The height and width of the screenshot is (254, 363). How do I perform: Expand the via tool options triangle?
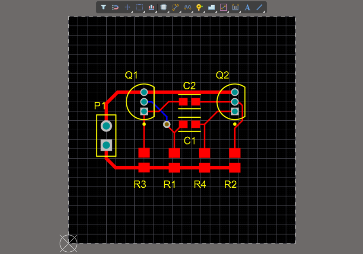coord(204,11)
